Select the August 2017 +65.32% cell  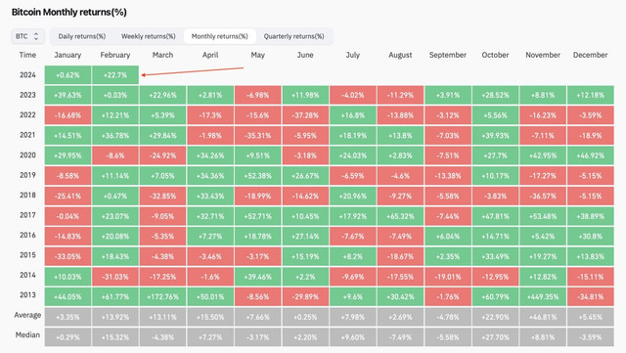tap(400, 216)
